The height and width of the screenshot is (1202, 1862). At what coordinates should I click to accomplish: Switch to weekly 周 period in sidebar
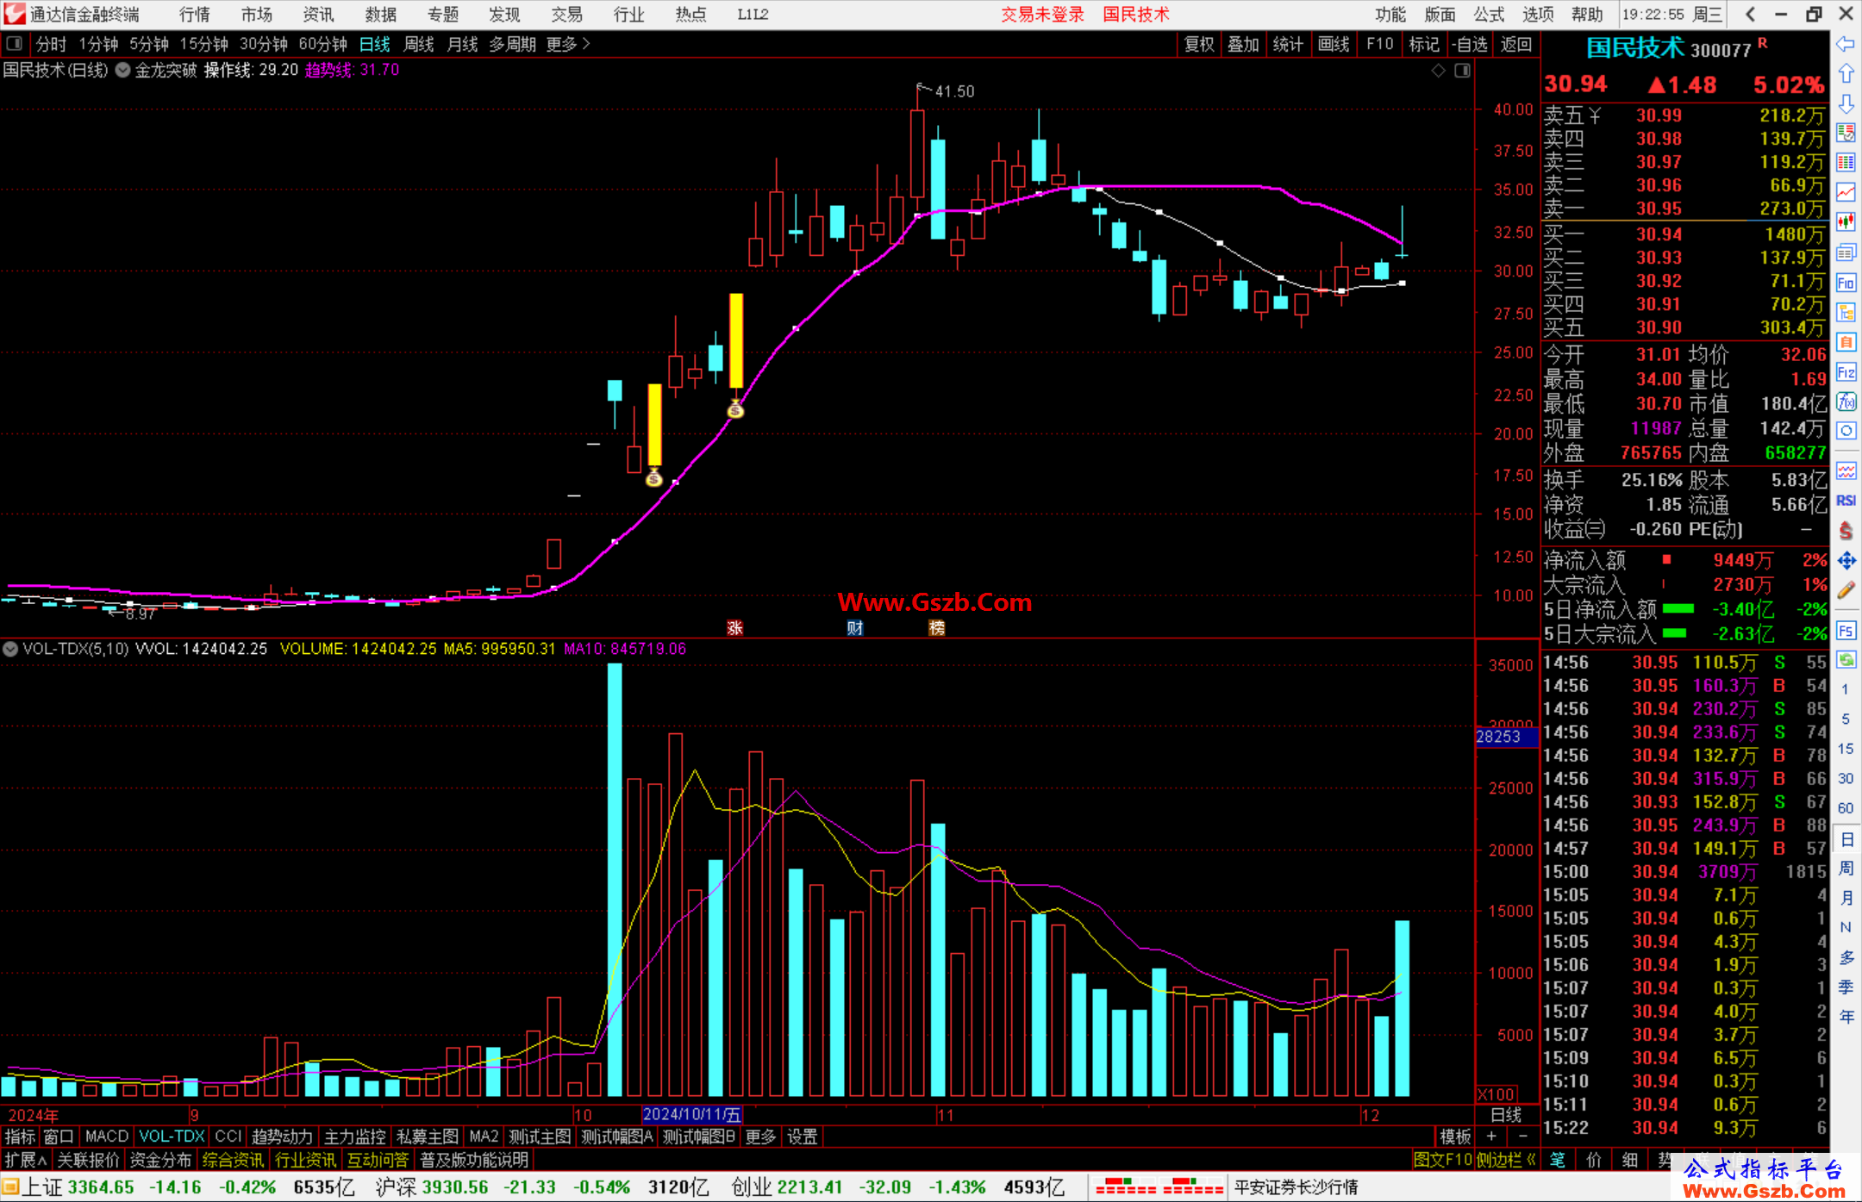coord(1846,868)
